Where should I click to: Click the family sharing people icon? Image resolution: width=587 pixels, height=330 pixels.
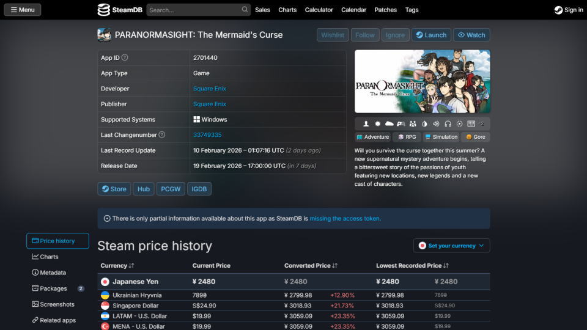[x=413, y=124]
